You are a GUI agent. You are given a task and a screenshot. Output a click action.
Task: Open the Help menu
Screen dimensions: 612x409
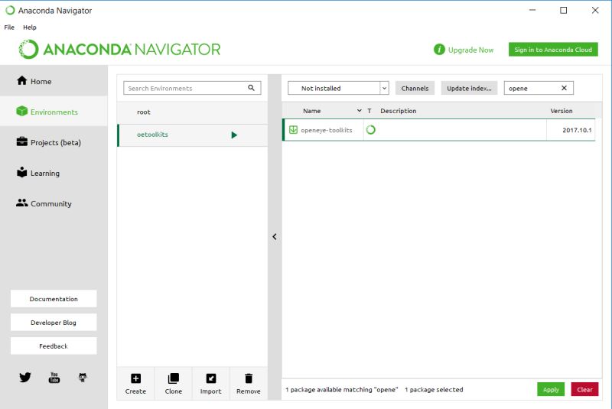click(x=30, y=28)
